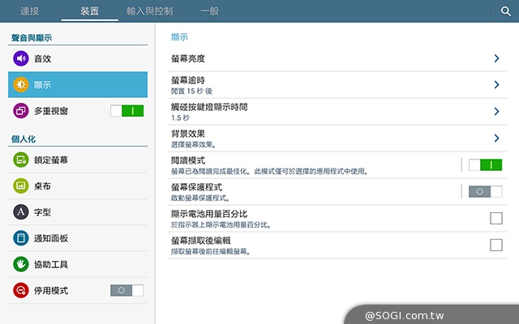Open 觸碰按鍵燈顯示時間 via its chevron arrow
Viewport: 519px width, 324px height.
pos(496,112)
